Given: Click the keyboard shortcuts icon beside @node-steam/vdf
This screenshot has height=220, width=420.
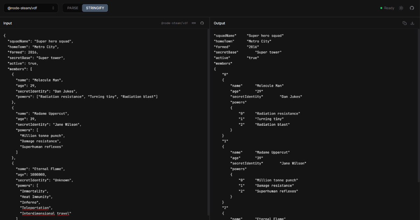Looking at the screenshot, I should (194, 23).
